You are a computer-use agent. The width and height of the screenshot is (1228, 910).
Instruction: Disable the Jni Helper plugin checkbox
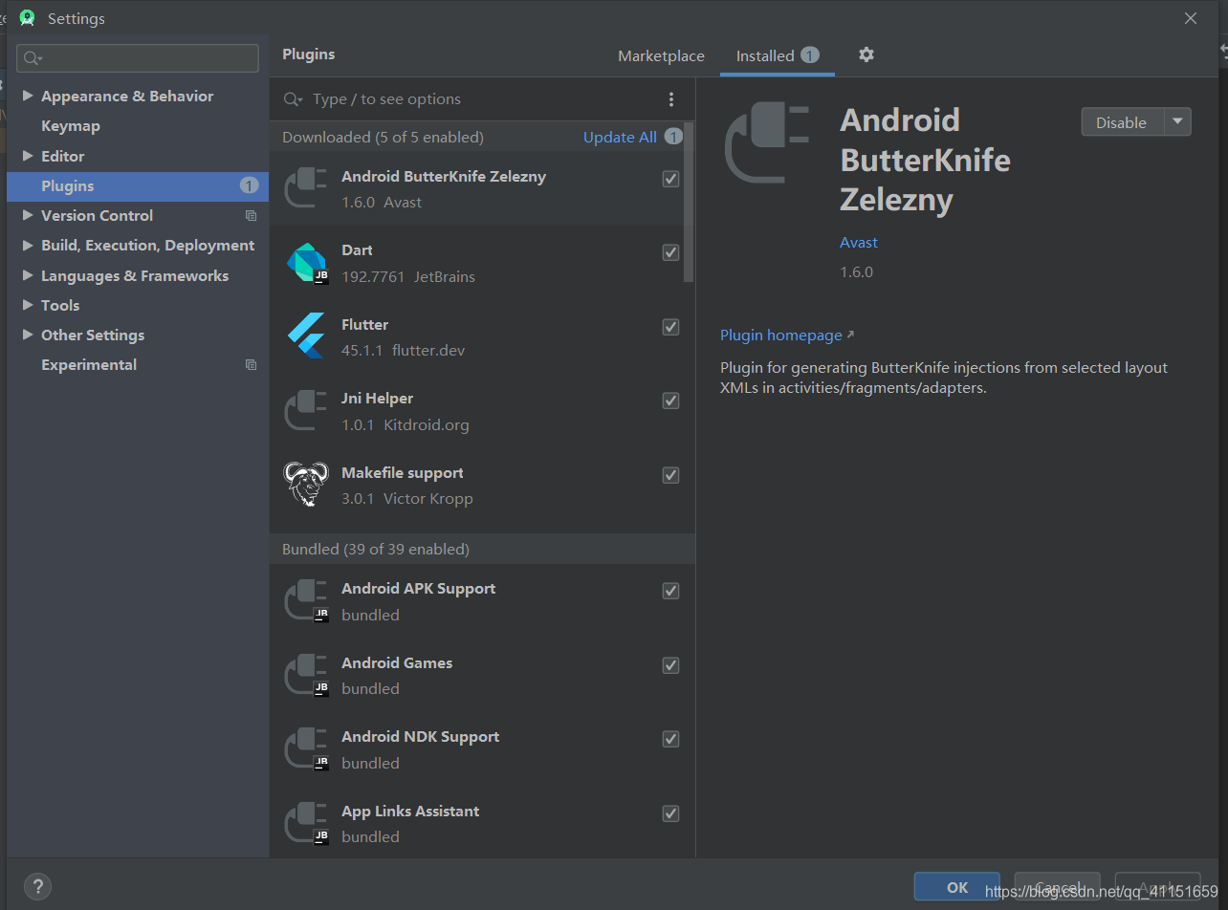pos(671,401)
